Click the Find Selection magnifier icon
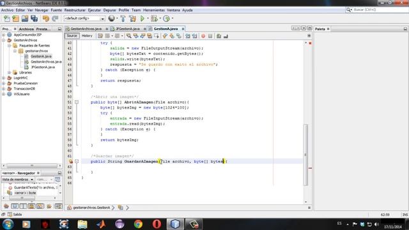Viewport: 409px width, 230px height. (129, 36)
